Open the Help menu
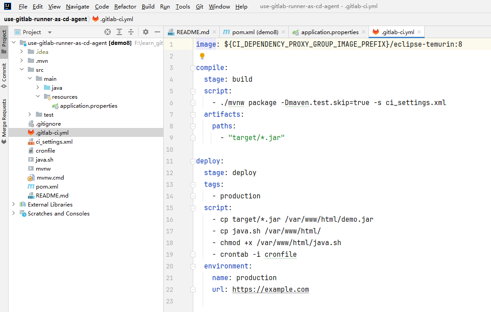Screen dimensions: 491x312 coord(241,7)
